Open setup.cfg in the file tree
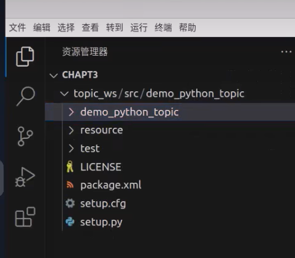 point(103,204)
